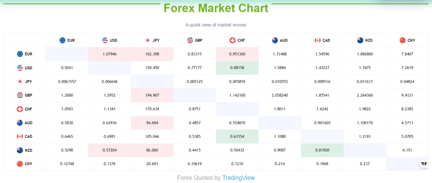Click the GBP flag icon in column header
This screenshot has height=183, width=432.
point(190,40)
